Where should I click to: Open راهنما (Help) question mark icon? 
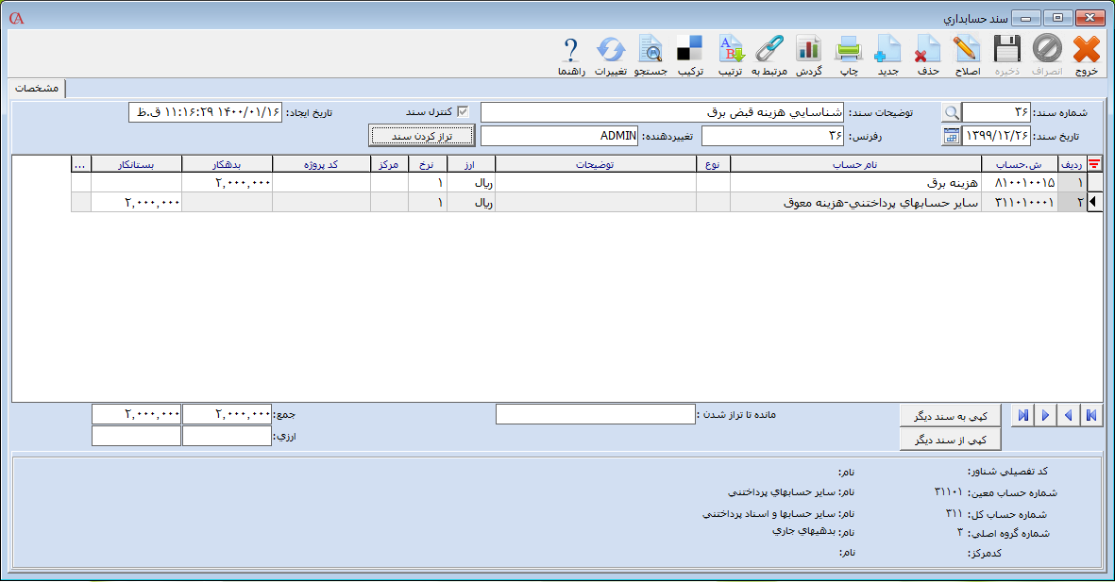click(x=571, y=49)
